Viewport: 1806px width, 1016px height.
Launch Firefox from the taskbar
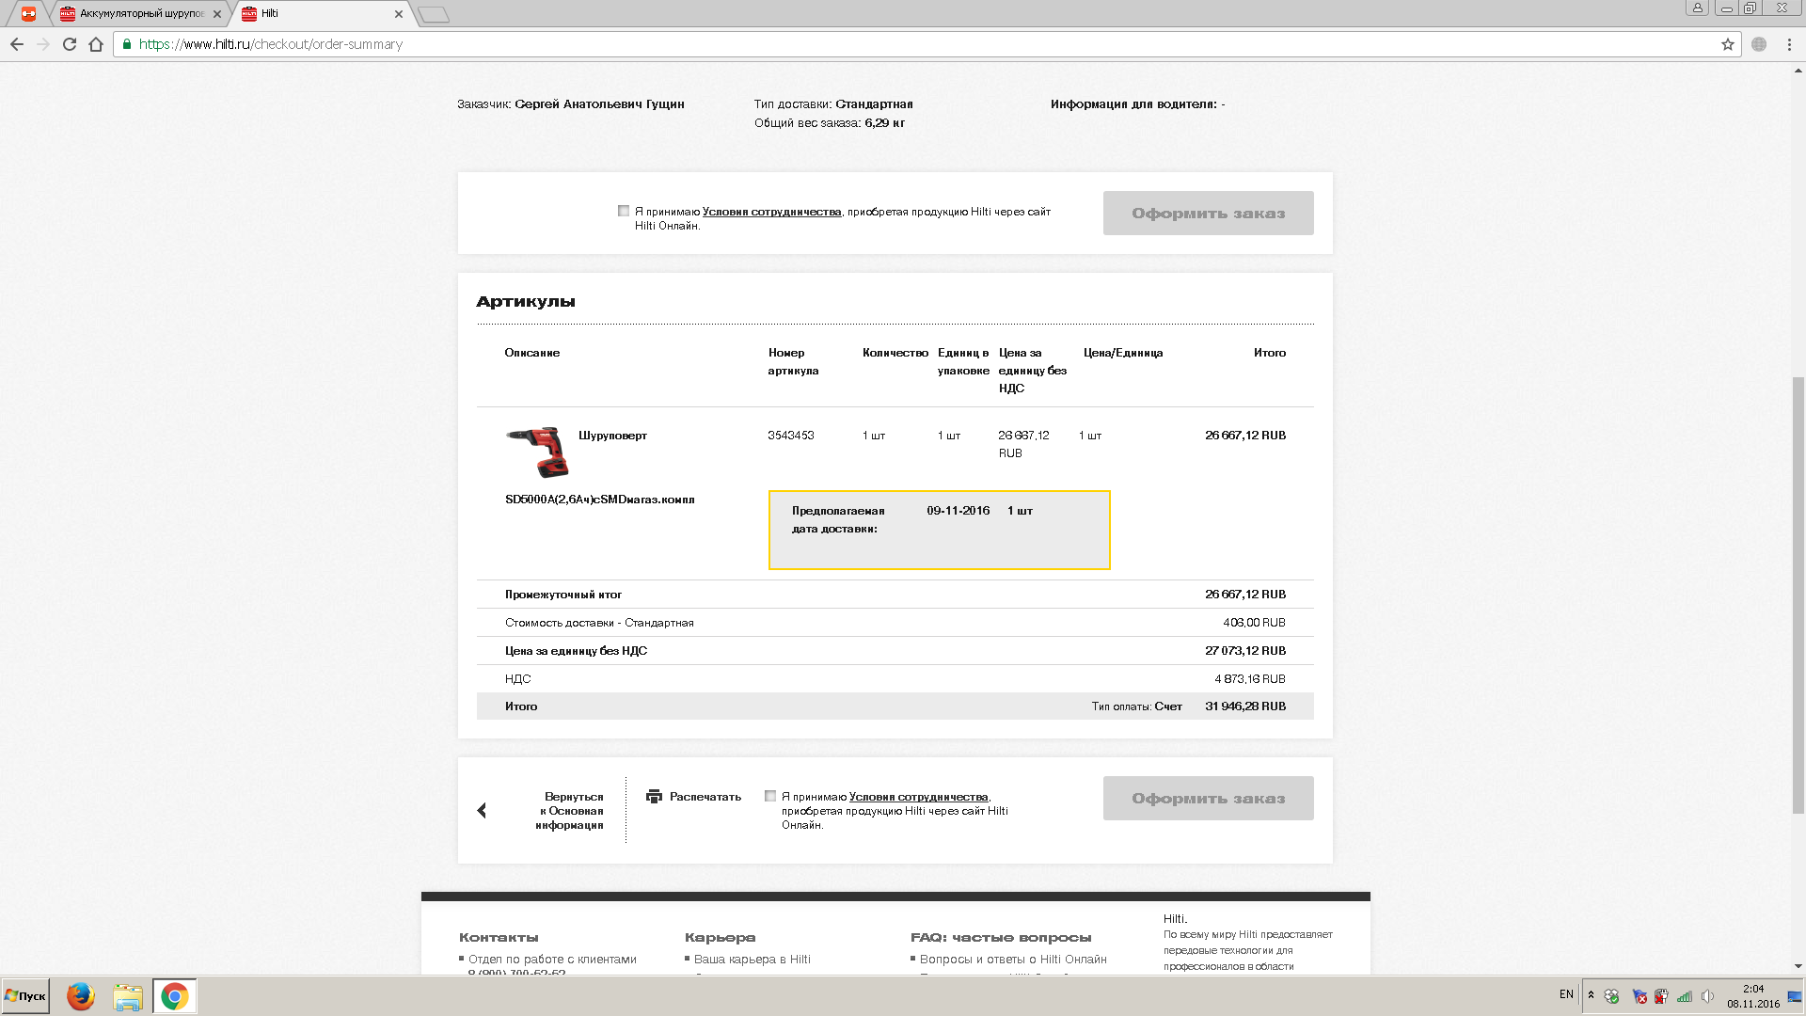point(81,996)
